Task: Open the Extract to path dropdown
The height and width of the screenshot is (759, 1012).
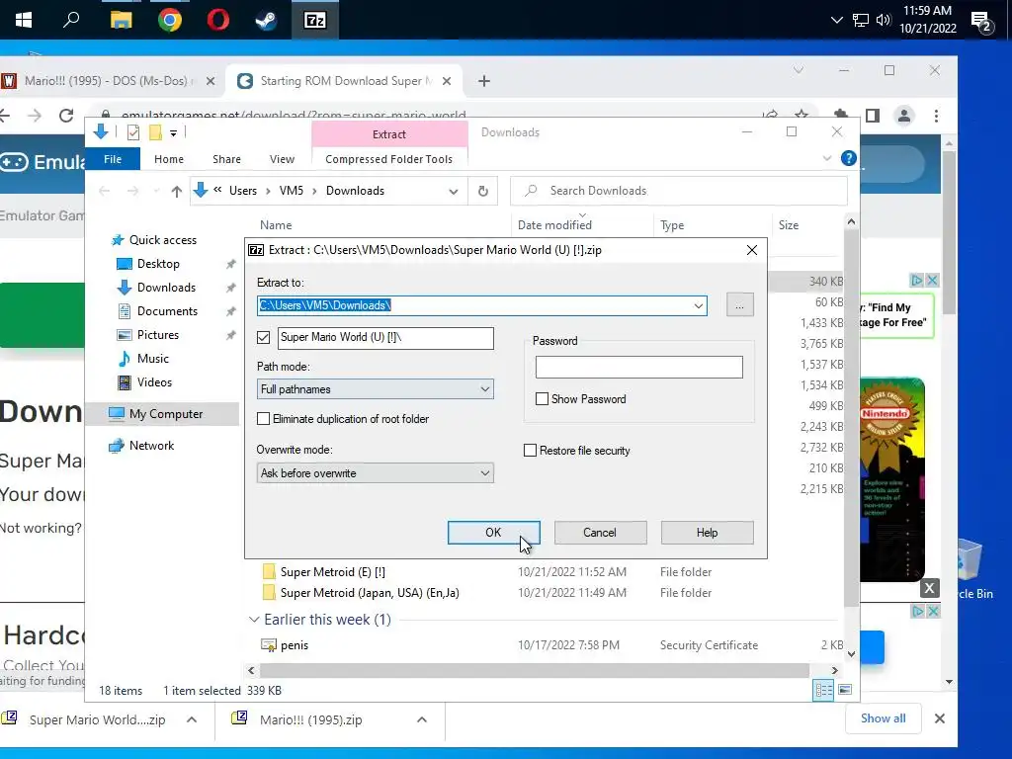Action: [699, 305]
